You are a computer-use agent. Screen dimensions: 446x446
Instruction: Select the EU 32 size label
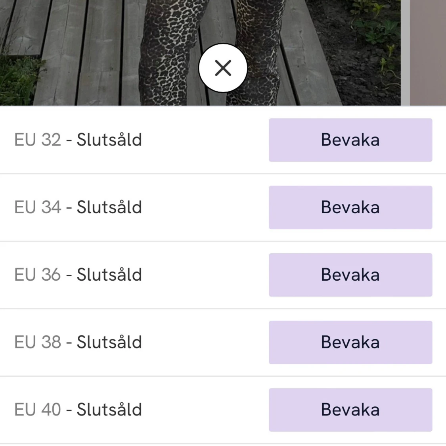point(38,140)
